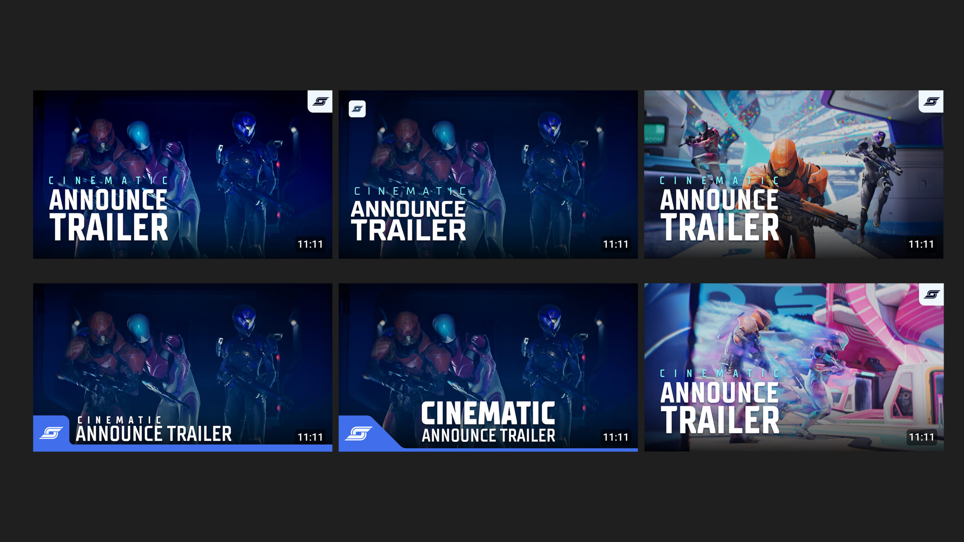Click S logo on pink arena thumbnail
This screenshot has height=542, width=964.
pyautogui.click(x=931, y=294)
